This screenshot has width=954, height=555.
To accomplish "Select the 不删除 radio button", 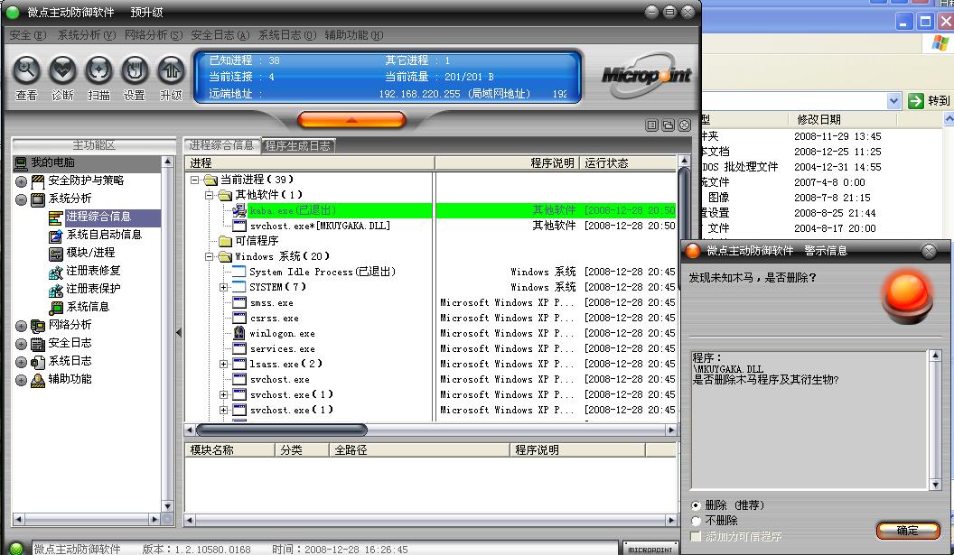I will coord(696,521).
